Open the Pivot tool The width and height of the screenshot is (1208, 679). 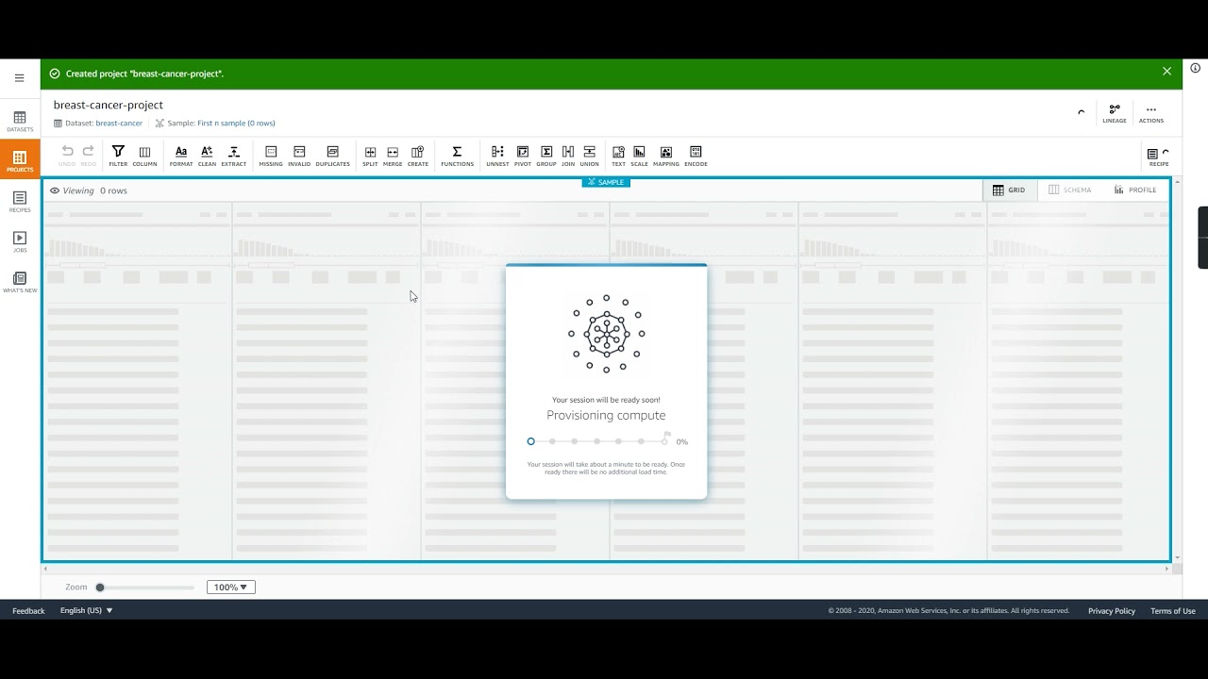[523, 156]
